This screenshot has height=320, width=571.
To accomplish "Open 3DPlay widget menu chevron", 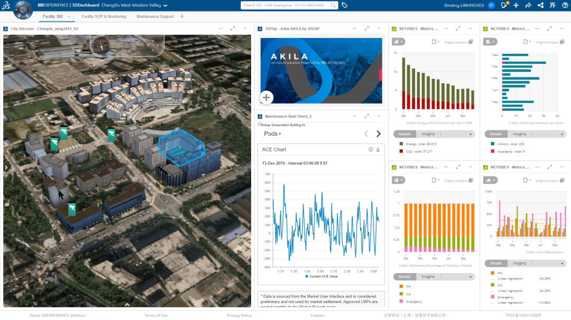I will (x=379, y=29).
